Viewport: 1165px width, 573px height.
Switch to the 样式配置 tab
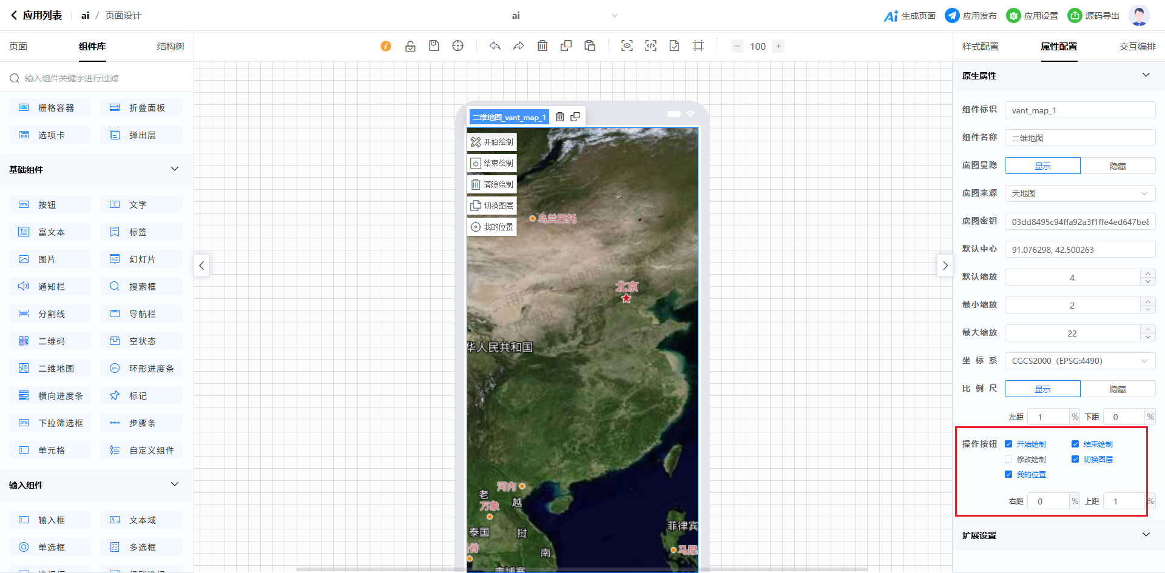click(x=980, y=47)
